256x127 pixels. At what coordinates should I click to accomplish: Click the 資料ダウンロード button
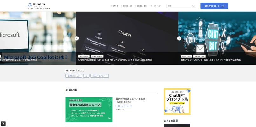click(x=214, y=6)
